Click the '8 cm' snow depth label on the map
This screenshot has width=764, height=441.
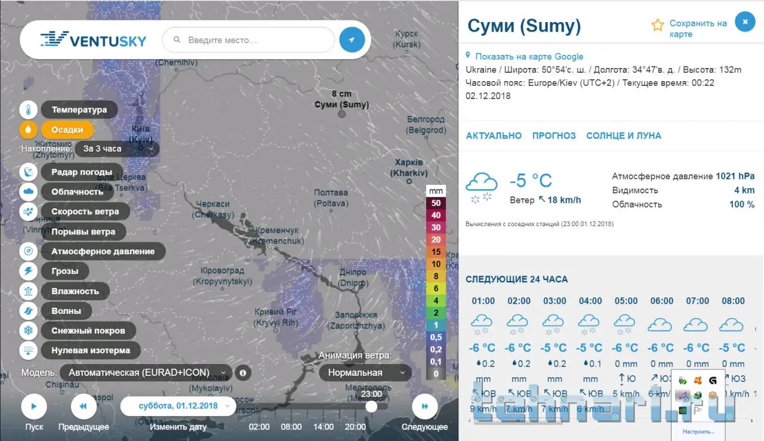341,94
